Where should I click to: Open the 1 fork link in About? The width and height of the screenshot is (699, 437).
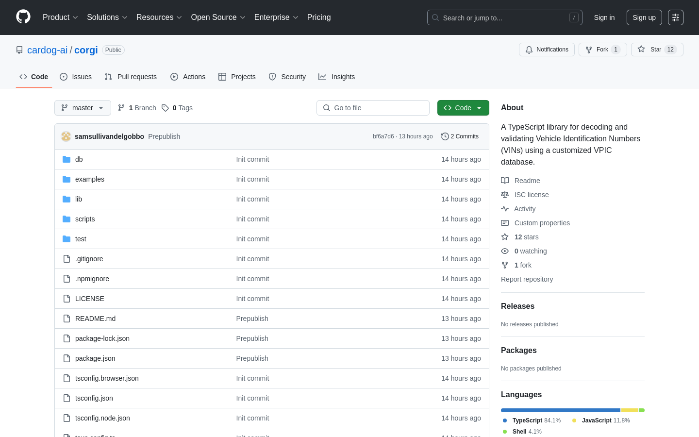tap(523, 265)
